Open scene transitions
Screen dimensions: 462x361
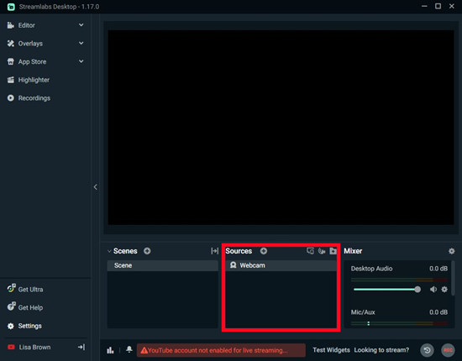pyautogui.click(x=214, y=251)
